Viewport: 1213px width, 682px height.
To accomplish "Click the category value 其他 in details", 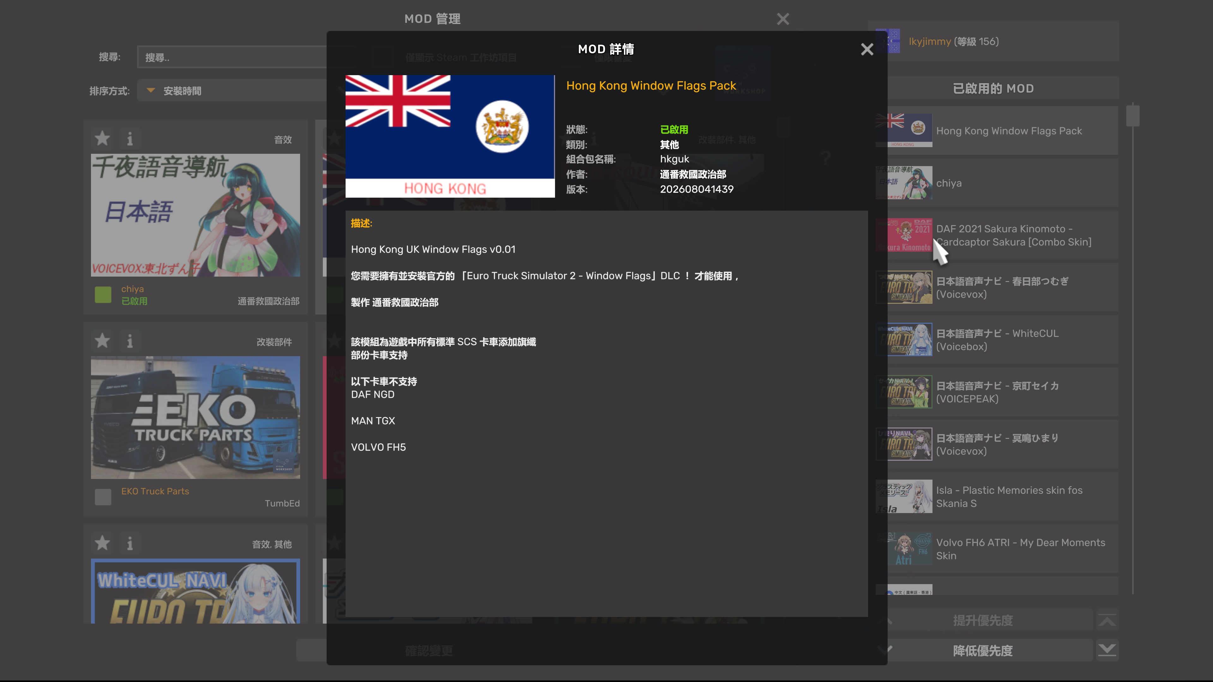I will (669, 145).
